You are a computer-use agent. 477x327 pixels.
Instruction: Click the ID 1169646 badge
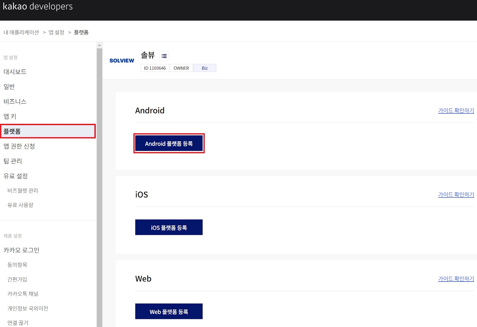pos(155,68)
